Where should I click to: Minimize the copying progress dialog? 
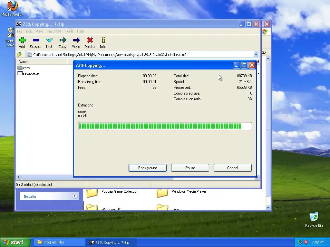(237, 65)
